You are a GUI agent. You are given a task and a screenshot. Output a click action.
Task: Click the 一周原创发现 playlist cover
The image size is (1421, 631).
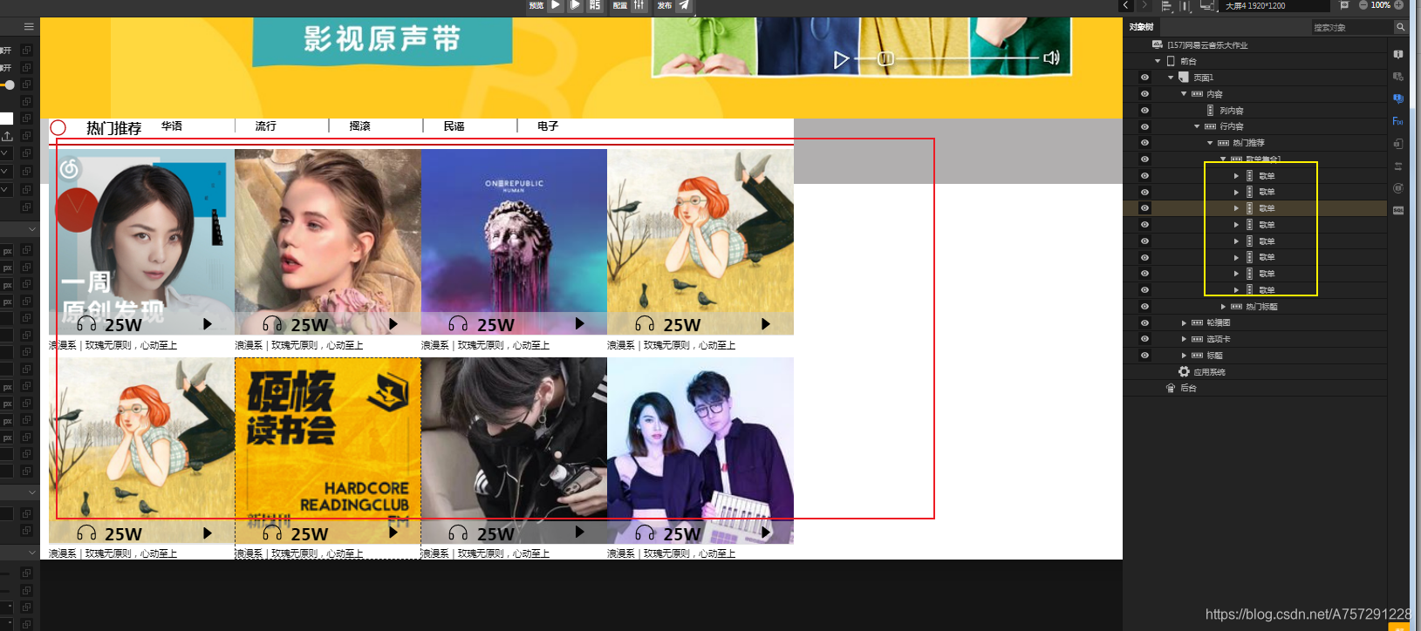click(141, 242)
